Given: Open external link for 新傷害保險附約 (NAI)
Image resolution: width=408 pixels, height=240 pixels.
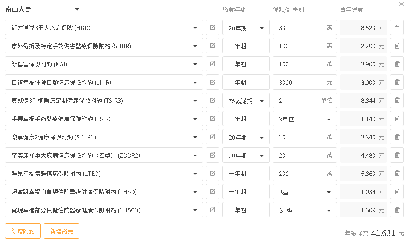Looking at the screenshot, I should click(x=213, y=64).
